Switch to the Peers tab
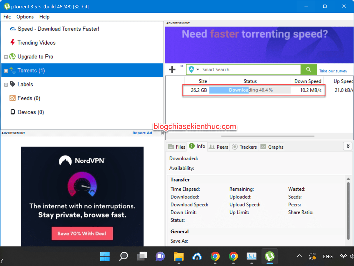The image size is (354, 266). click(218, 147)
